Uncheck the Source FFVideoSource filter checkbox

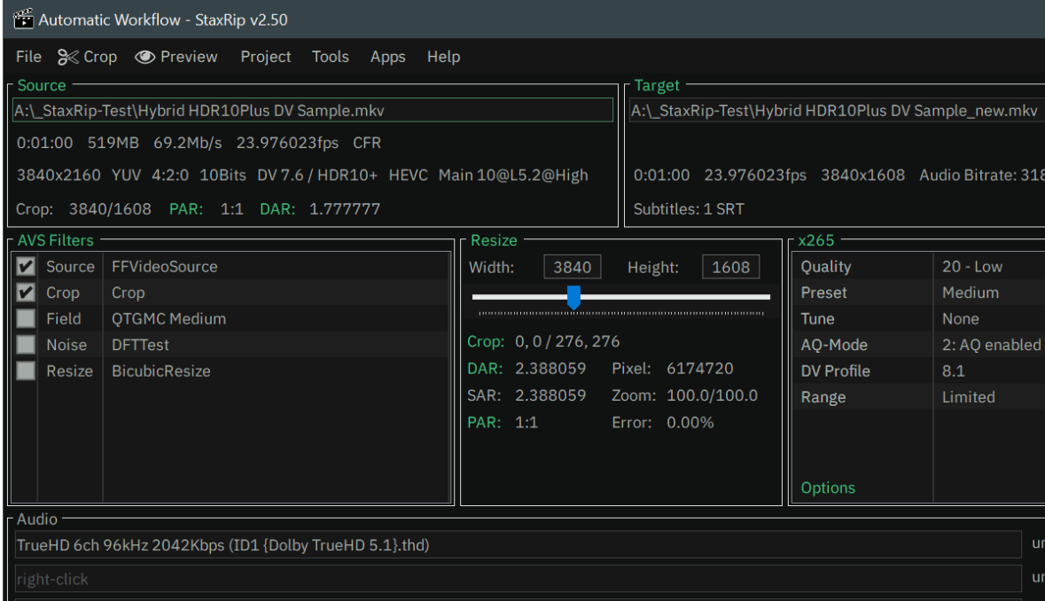point(27,267)
